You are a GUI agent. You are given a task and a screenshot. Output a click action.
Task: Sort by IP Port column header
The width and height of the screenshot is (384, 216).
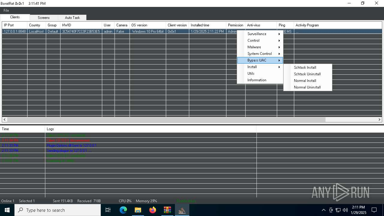tap(14, 25)
